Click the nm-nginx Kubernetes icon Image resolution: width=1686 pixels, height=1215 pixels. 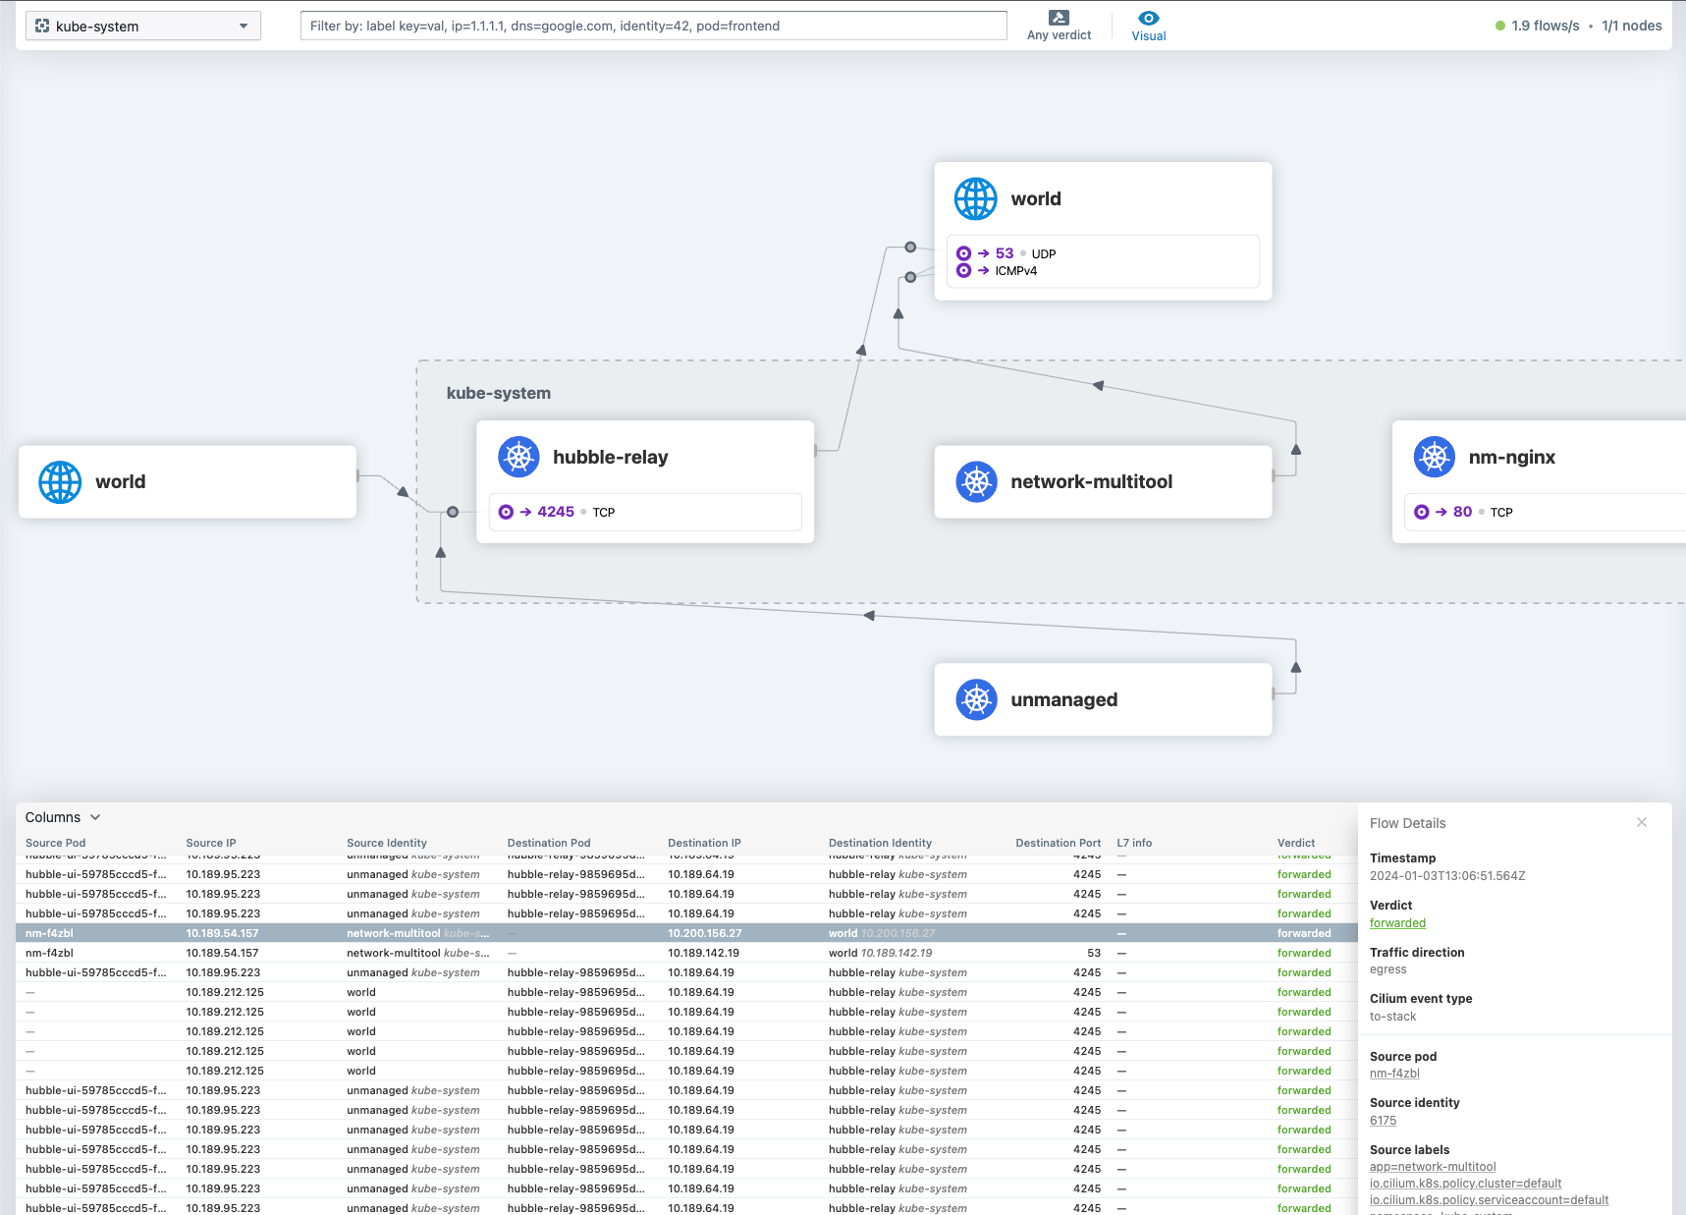(x=1434, y=457)
